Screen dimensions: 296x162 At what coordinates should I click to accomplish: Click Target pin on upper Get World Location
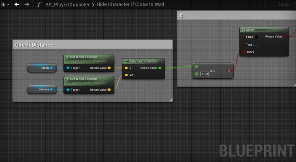point(68,68)
